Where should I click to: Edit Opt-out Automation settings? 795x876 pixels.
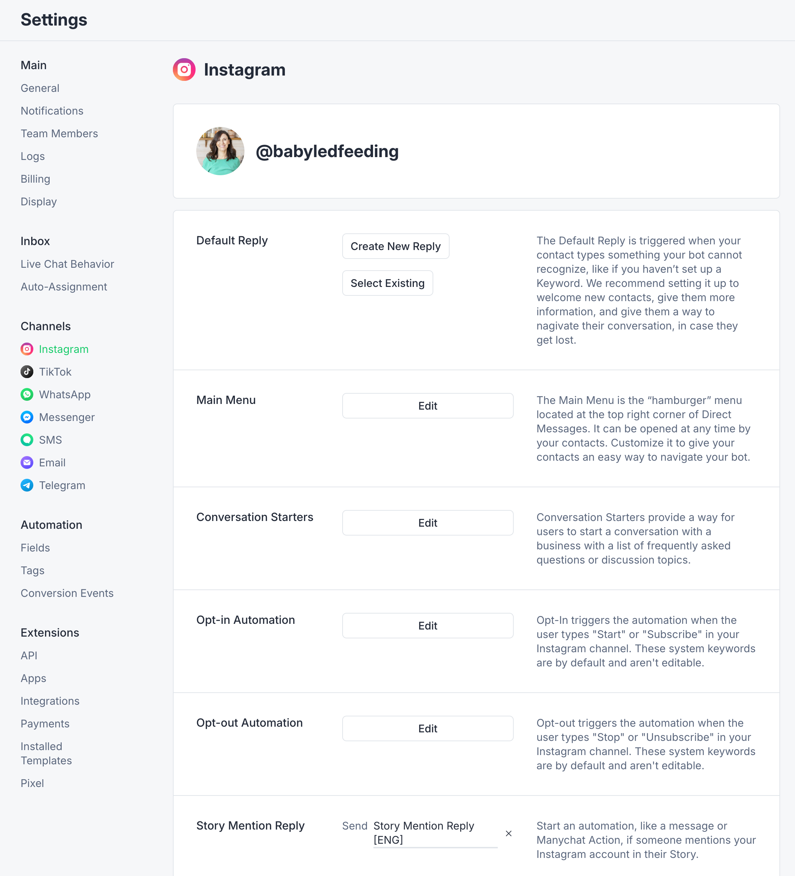click(x=428, y=729)
